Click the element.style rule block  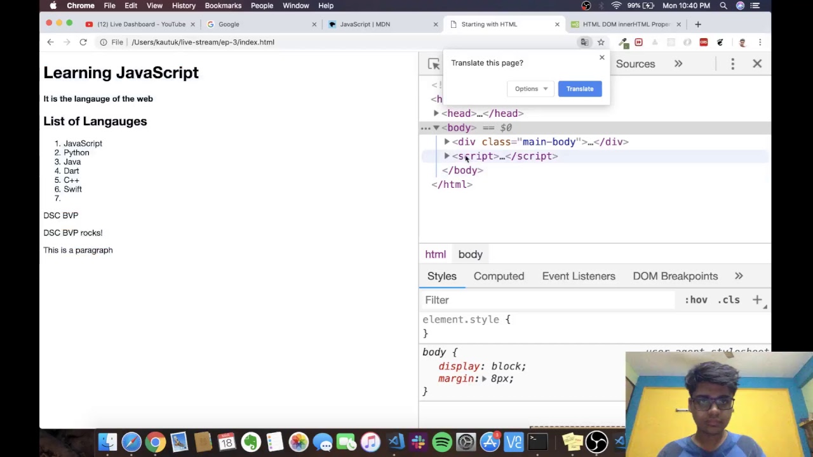[x=595, y=326]
